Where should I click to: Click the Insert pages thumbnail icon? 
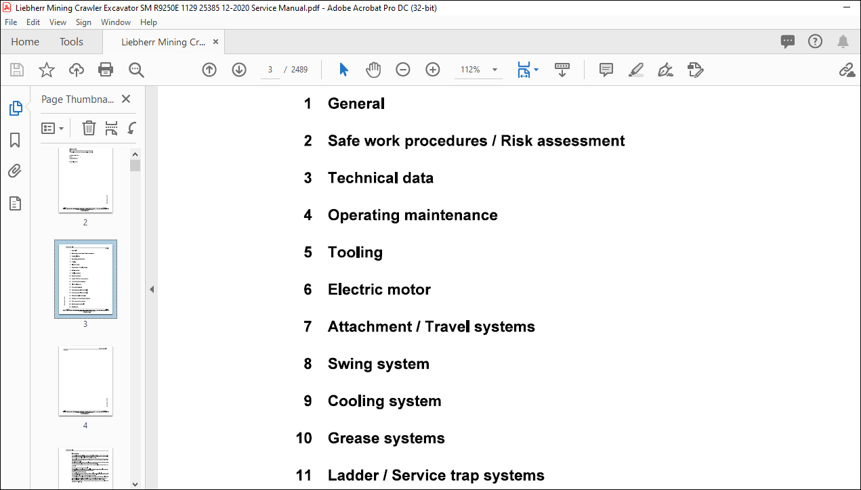[x=111, y=128]
